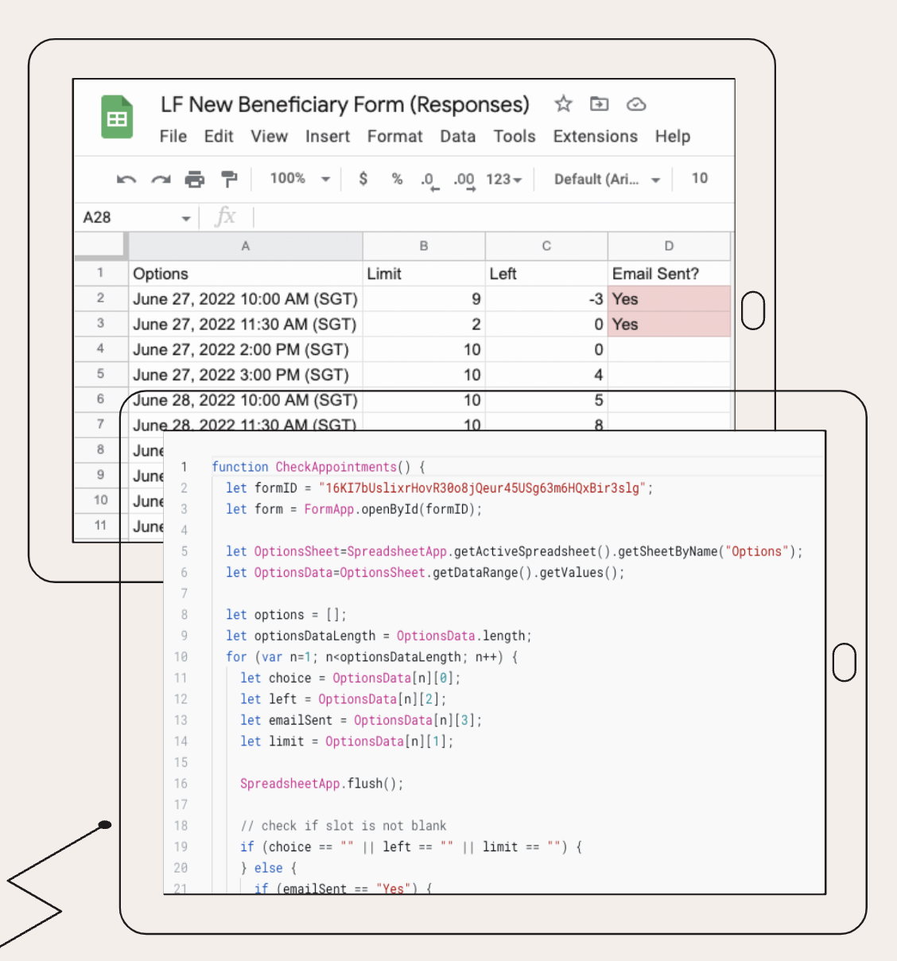Image resolution: width=897 pixels, height=961 pixels.
Task: Click the Google Sheets logo icon
Action: coord(117,117)
